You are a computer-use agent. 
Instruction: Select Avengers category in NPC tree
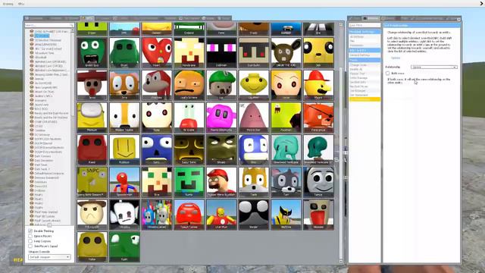(40, 100)
